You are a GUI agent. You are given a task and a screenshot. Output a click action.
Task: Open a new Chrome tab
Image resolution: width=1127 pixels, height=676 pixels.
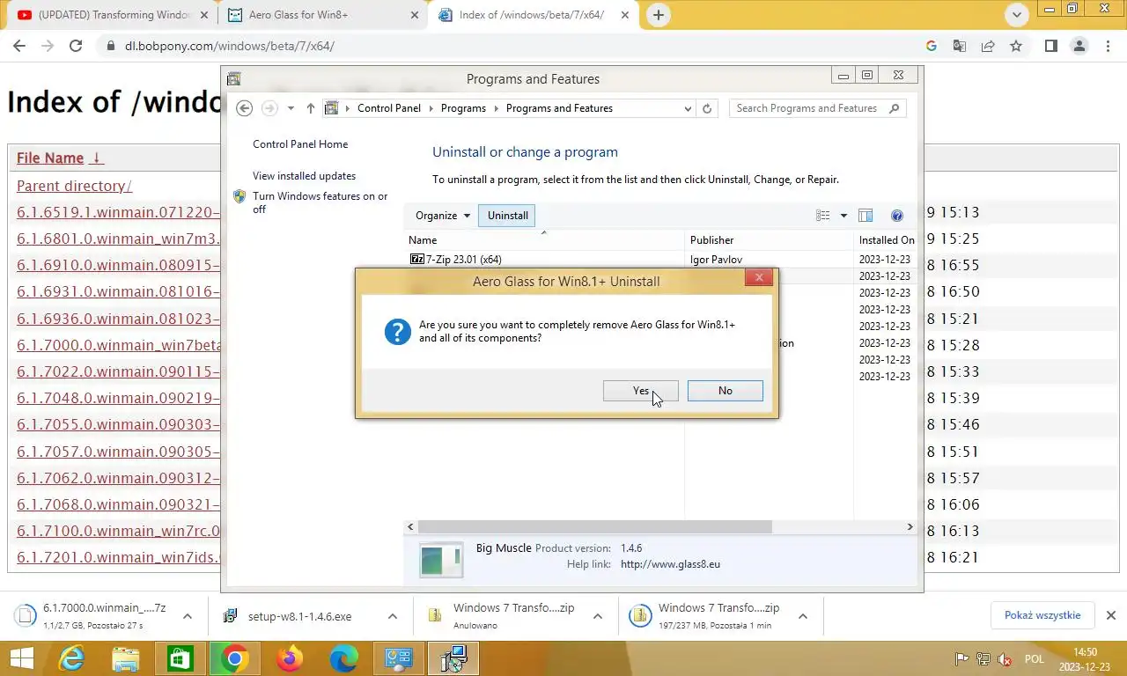tap(658, 15)
